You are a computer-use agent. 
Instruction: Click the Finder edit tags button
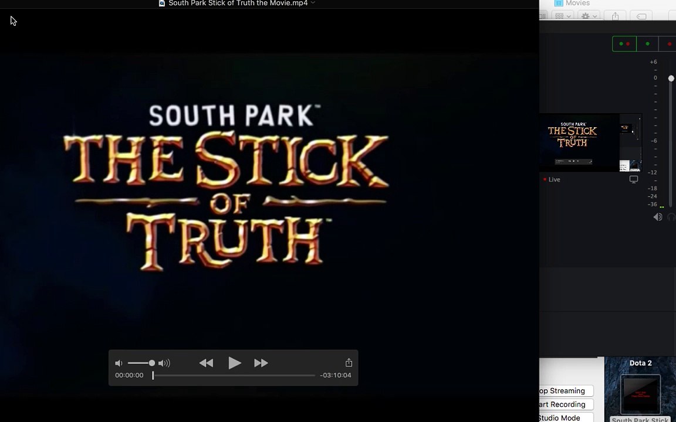641,16
